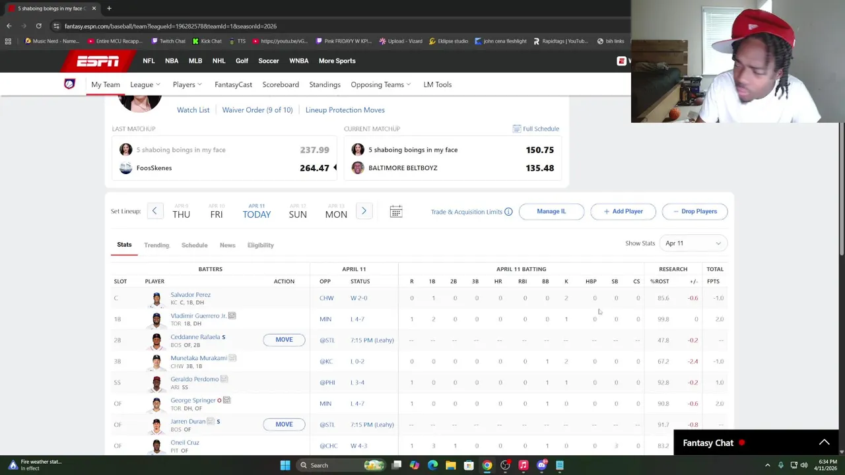The height and width of the screenshot is (475, 845).
Task: Open the League dropdown menu
Action: tap(145, 84)
